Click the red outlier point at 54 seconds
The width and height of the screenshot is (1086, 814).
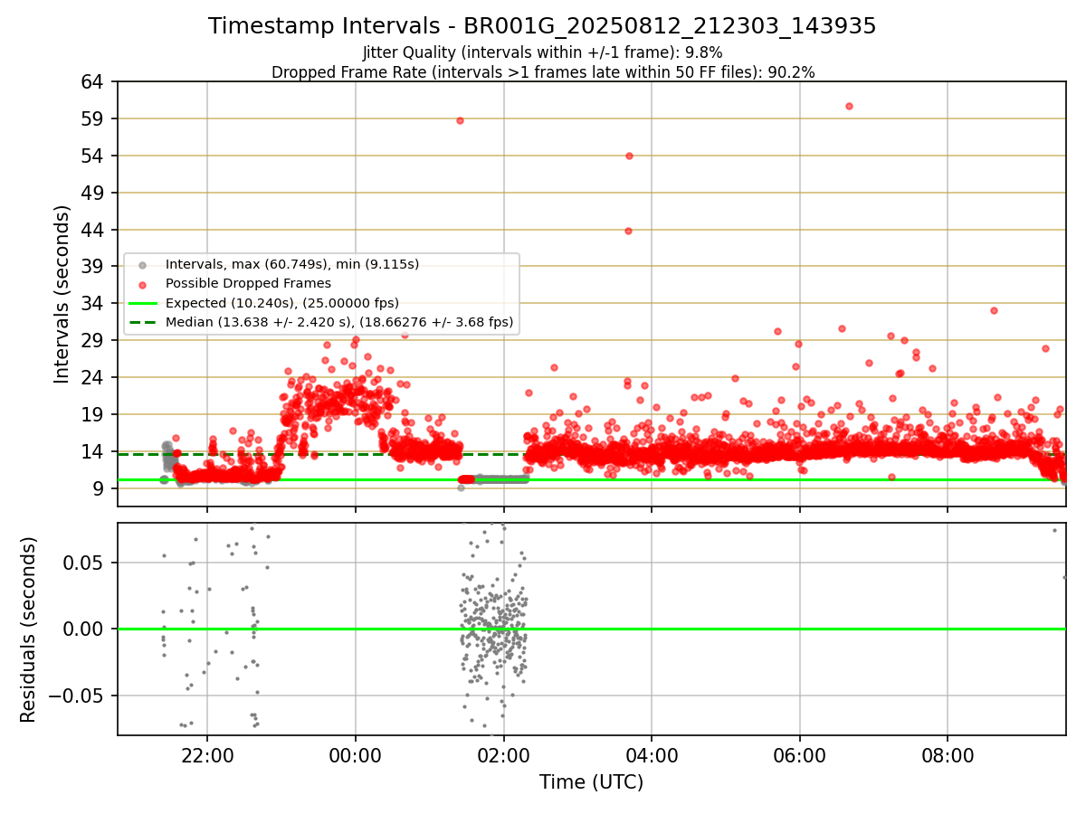(629, 156)
